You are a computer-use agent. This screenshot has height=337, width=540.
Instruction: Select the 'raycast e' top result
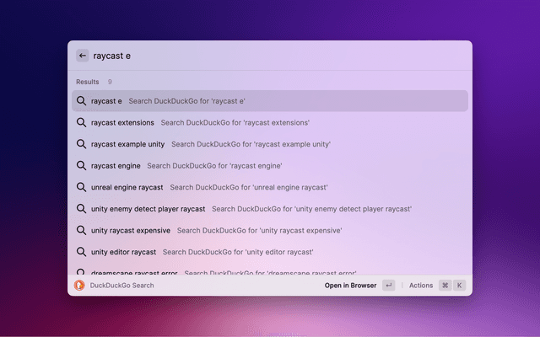tap(270, 101)
